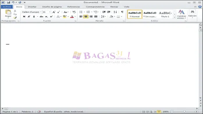Open Word help question mark icon

[200, 7]
